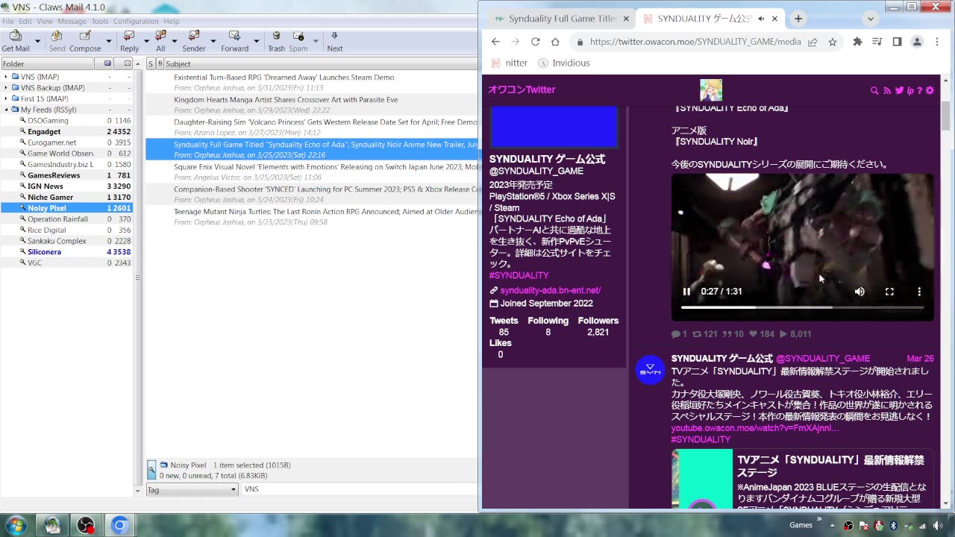Open the media control icon in Chrome
This screenshot has width=955, height=537.
tap(877, 42)
